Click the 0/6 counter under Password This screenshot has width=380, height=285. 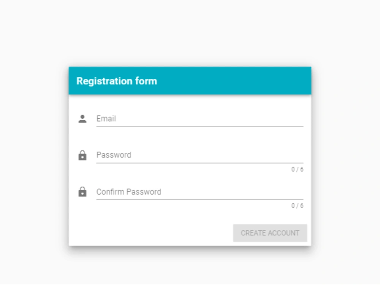[298, 170]
